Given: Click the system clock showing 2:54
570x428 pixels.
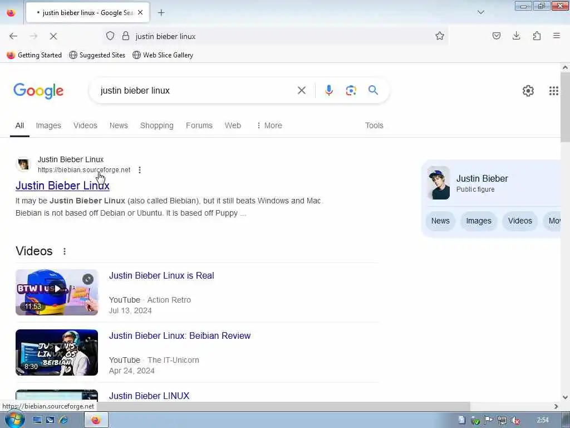Looking at the screenshot, I should click(x=542, y=420).
